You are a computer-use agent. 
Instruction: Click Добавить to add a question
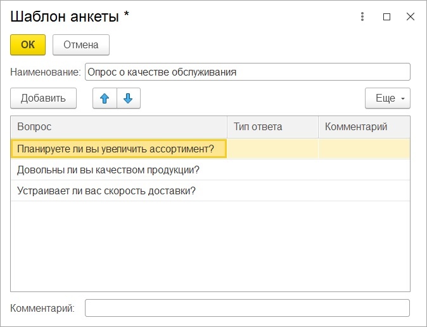[43, 98]
